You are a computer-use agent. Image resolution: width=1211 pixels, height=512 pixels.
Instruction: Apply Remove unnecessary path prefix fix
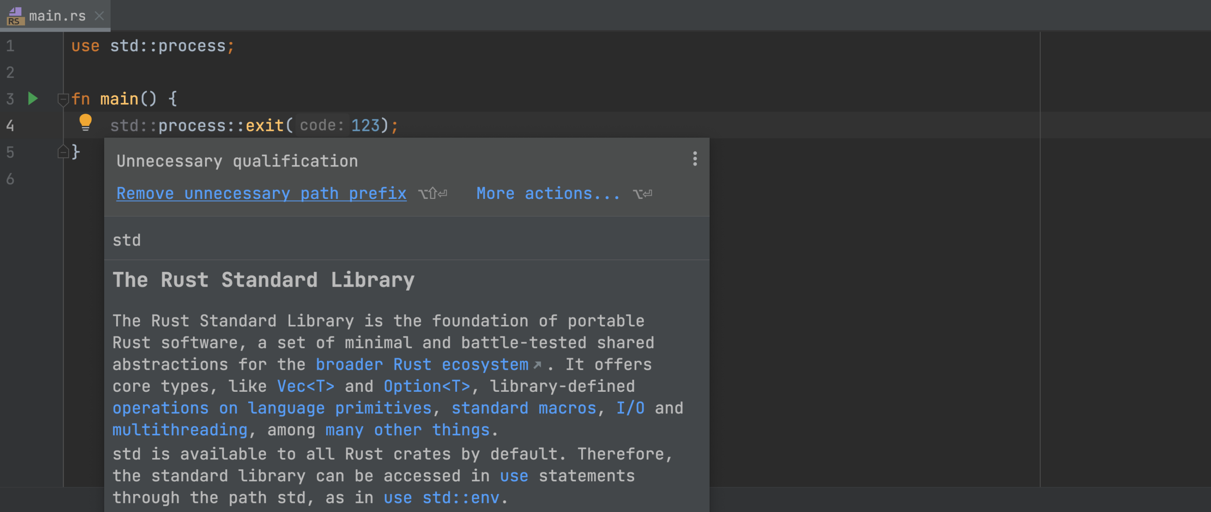click(x=261, y=193)
